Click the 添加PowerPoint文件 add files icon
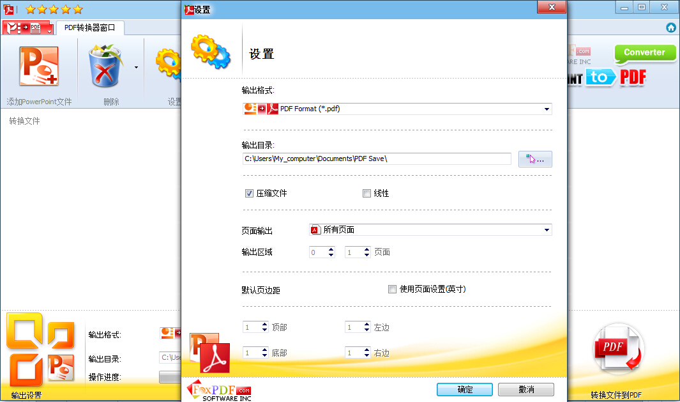The height and width of the screenshot is (402, 680). tap(38, 66)
